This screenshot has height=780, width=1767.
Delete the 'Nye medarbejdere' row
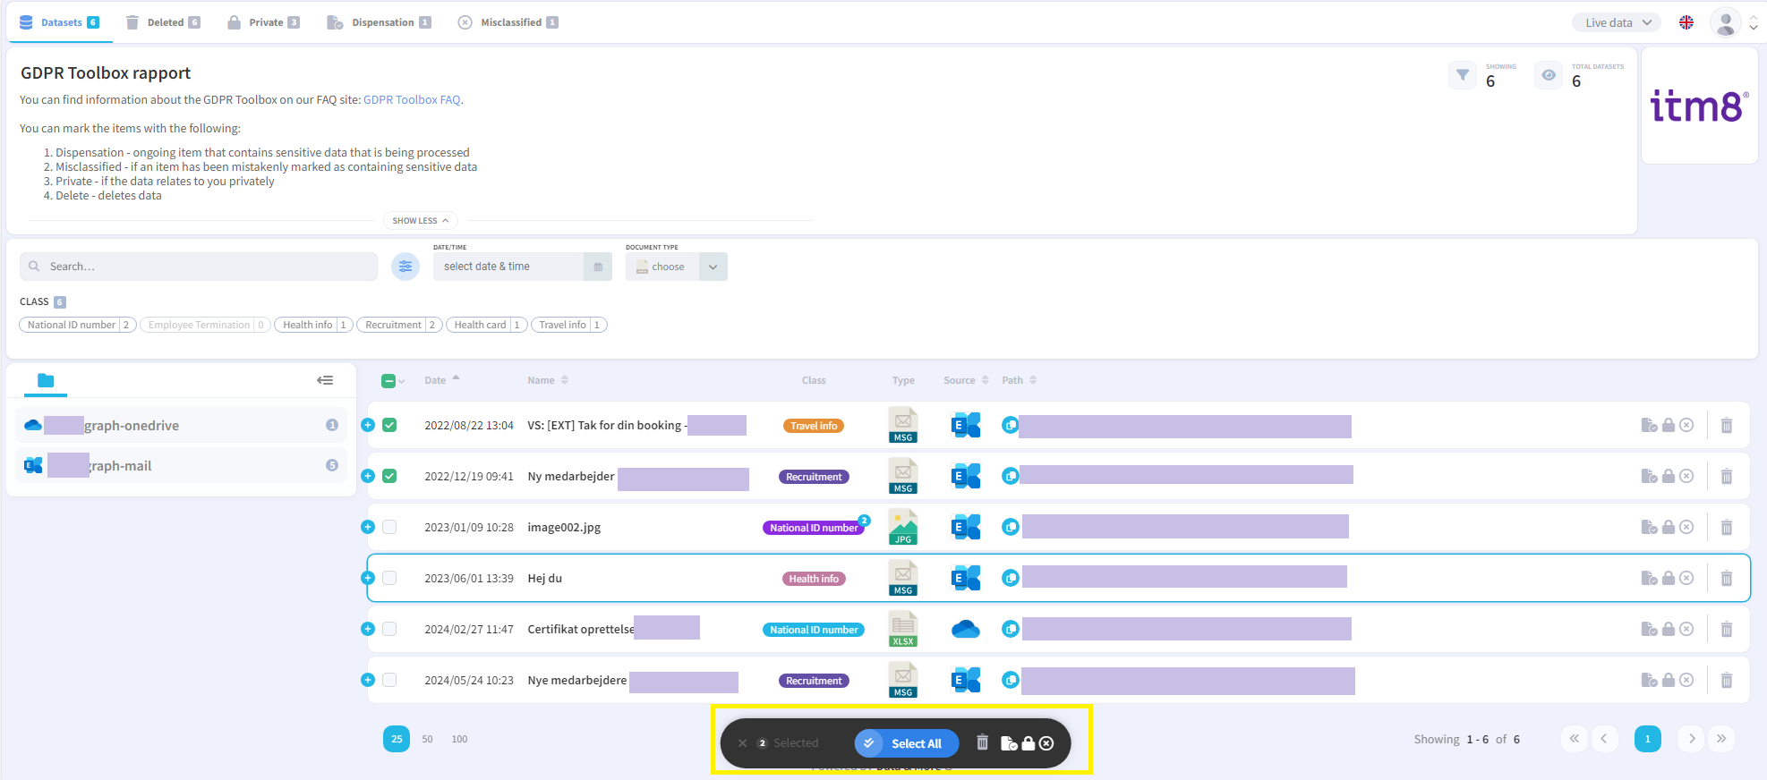pos(1727,681)
